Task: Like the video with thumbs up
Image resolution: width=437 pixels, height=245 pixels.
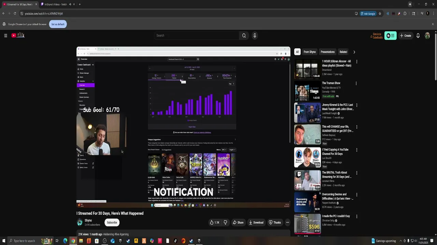Action: click(214, 223)
